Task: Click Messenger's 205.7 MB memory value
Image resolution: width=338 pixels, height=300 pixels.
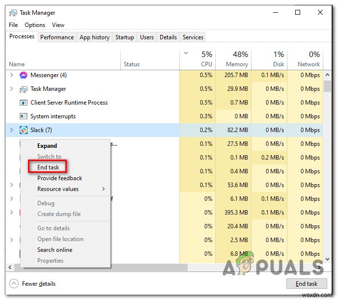Action: tap(236, 75)
